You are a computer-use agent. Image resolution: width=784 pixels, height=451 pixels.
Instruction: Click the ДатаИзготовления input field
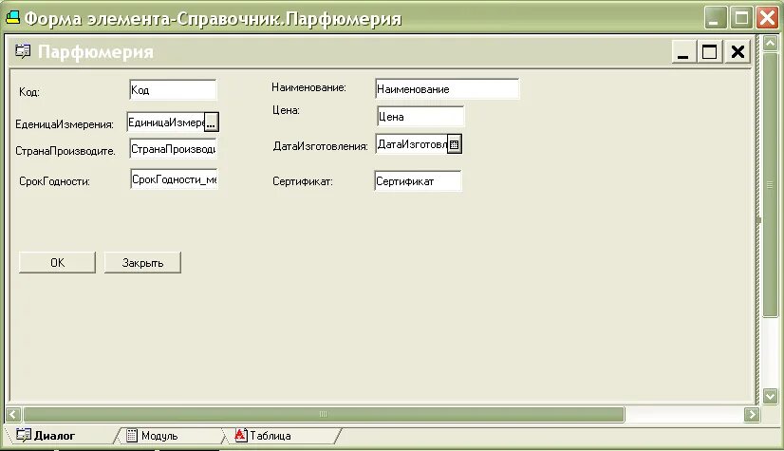[x=412, y=144]
